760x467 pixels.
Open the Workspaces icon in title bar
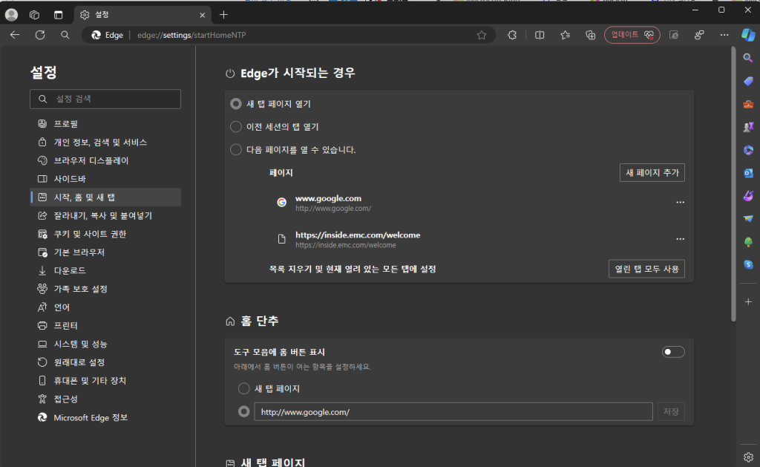click(x=34, y=15)
